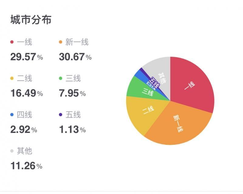The image size is (243, 194).
Task: Click the blue 四线 legend dot
Action: (x=12, y=115)
